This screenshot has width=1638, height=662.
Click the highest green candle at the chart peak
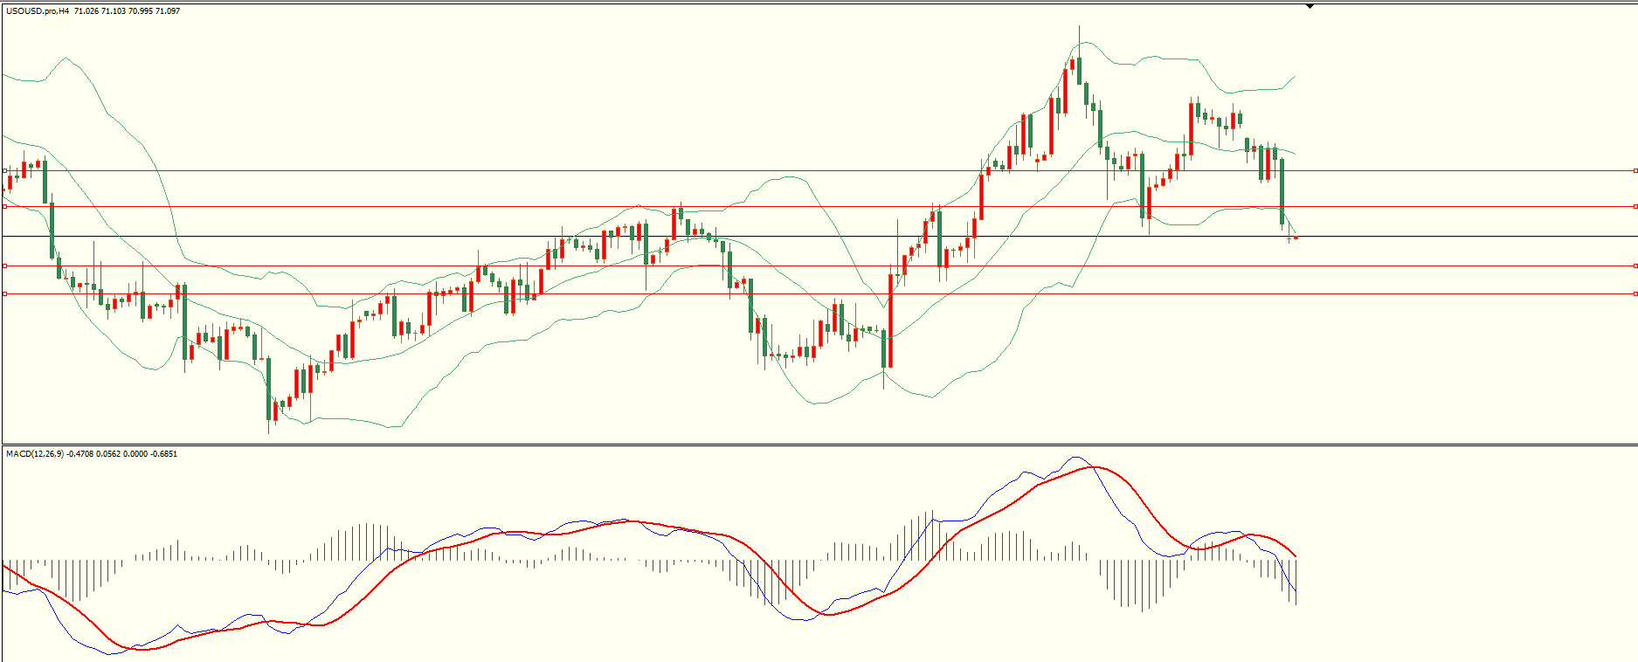(x=1079, y=70)
